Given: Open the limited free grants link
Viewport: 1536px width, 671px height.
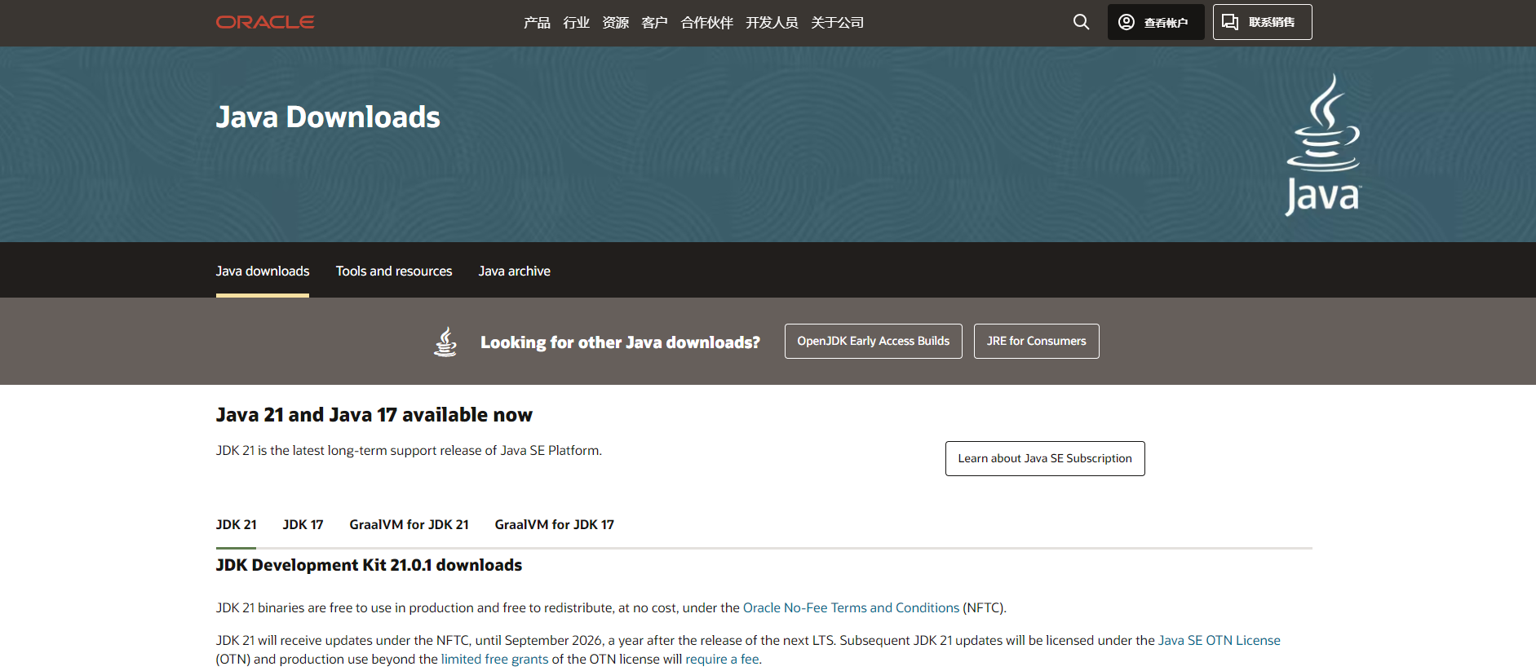Looking at the screenshot, I should [x=495, y=659].
